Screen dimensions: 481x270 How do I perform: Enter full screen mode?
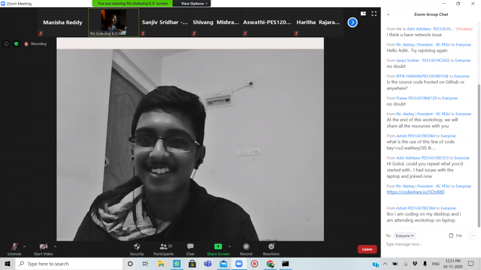[x=374, y=14]
